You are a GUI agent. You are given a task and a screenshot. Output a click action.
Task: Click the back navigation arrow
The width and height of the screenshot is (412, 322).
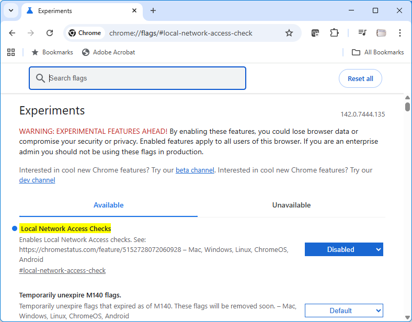pyautogui.click(x=12, y=33)
